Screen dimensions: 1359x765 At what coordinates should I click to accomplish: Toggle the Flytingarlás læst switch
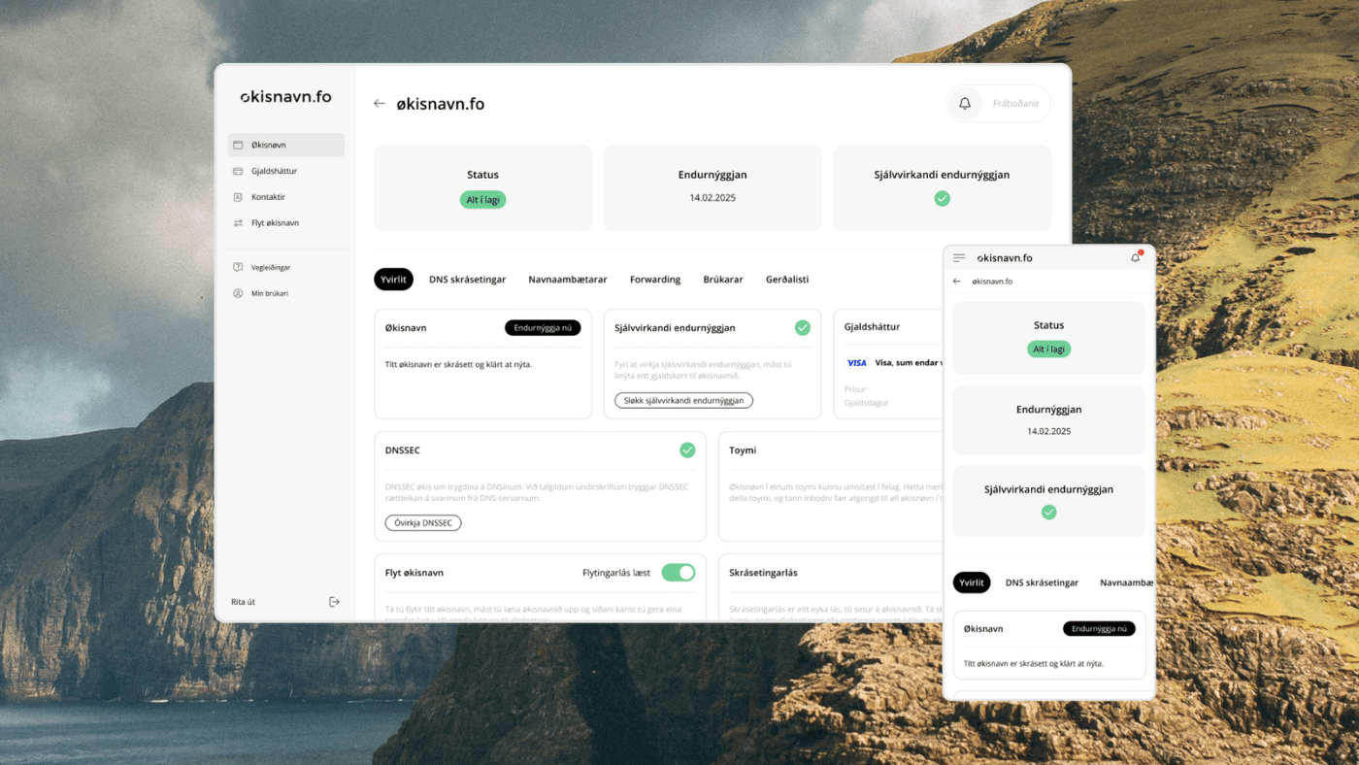679,573
